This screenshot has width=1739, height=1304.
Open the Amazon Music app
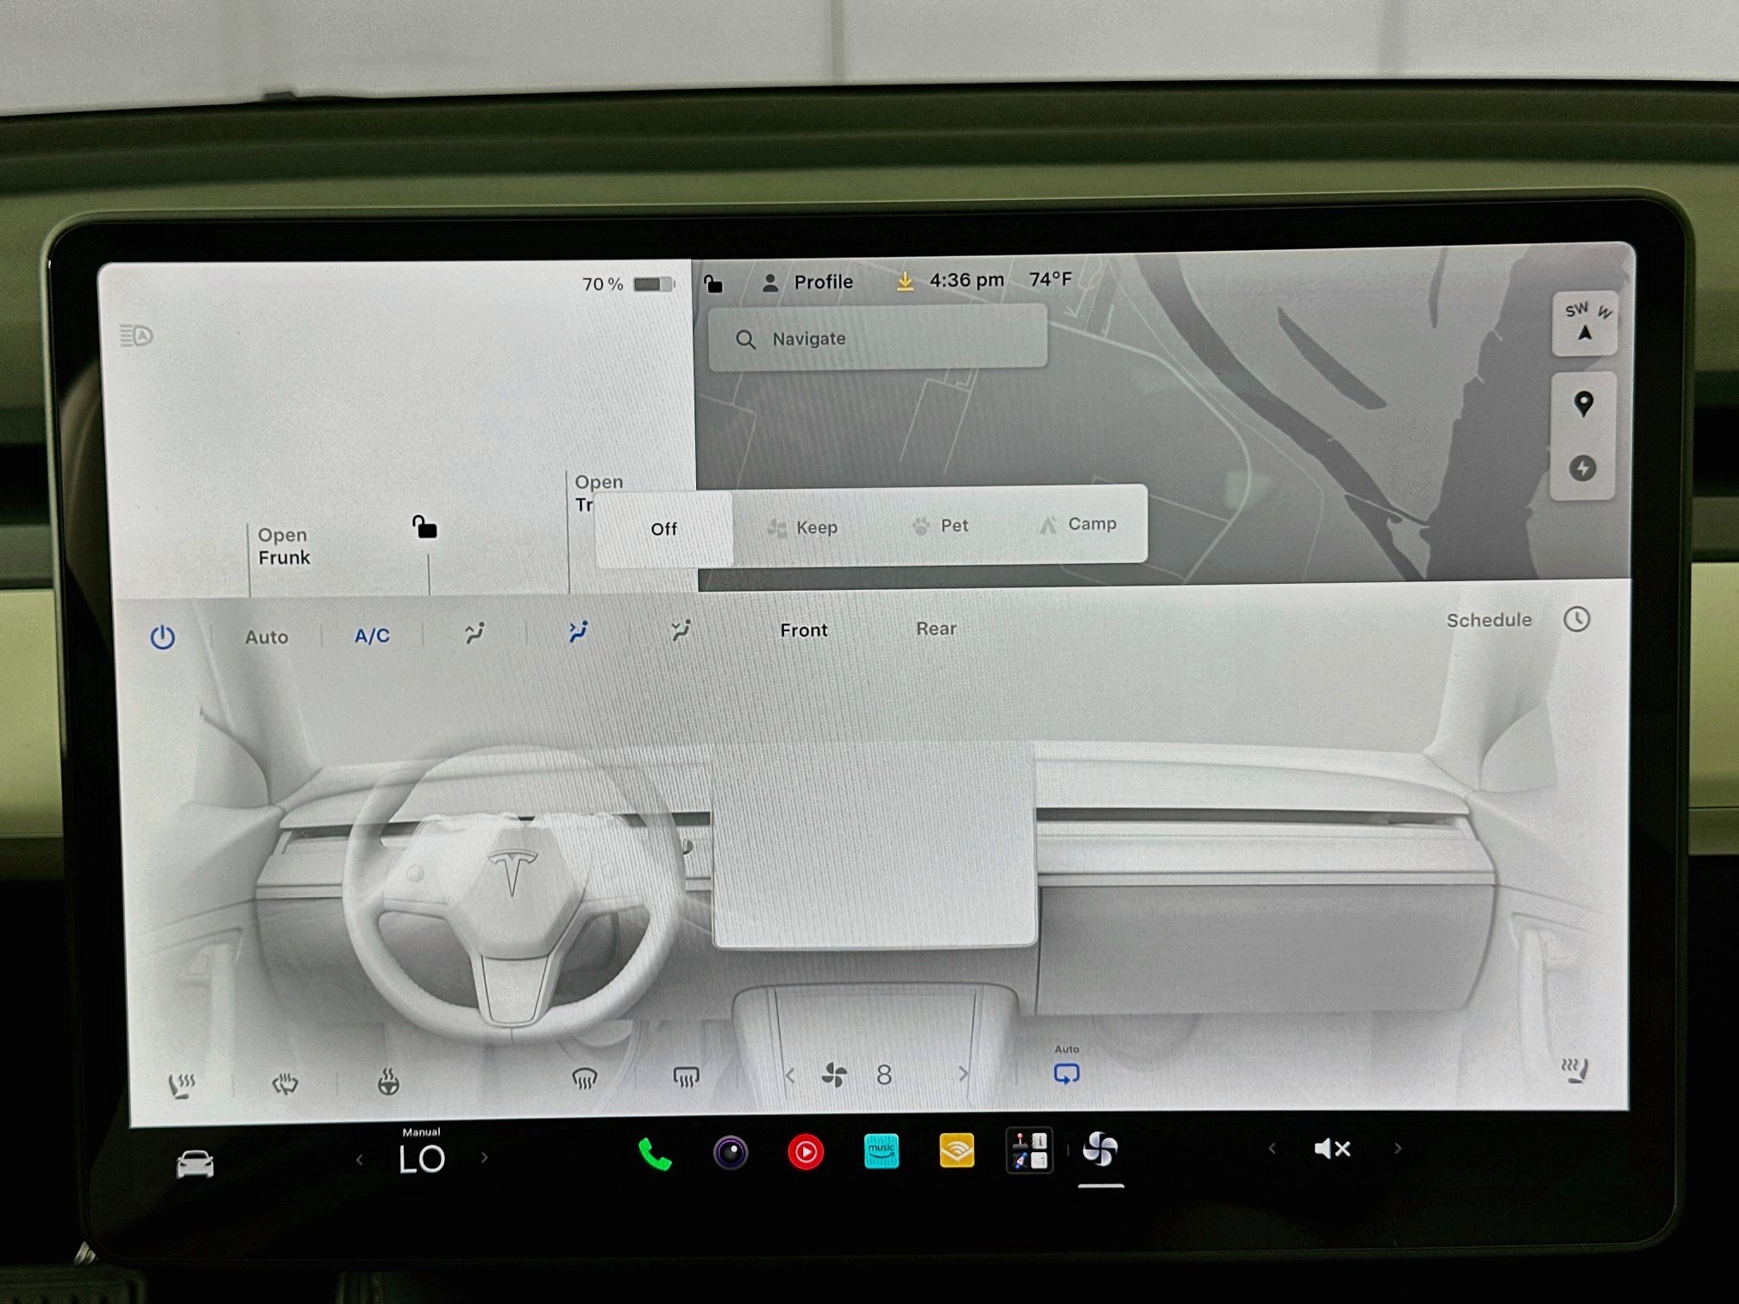pos(882,1151)
